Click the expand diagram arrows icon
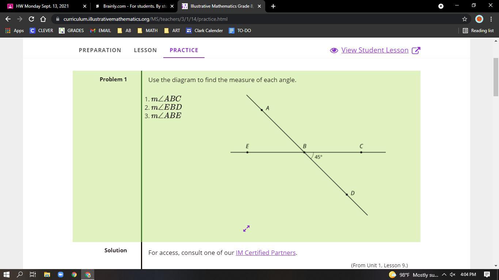The image size is (499, 280). click(246, 229)
